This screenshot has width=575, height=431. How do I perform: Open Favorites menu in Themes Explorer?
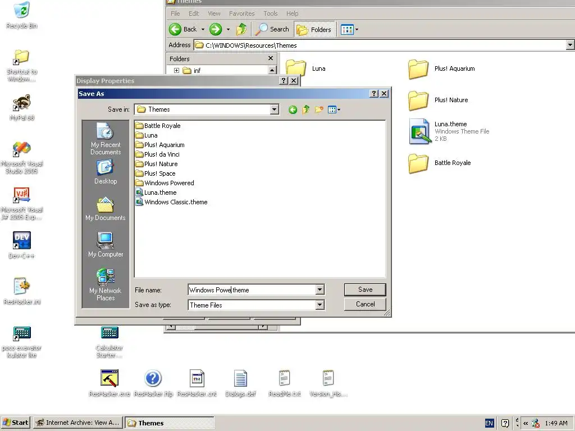241,13
